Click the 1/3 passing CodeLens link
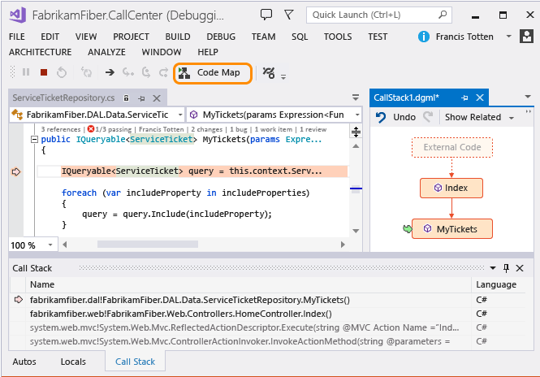Screen dimensions: 540x377 [x=110, y=129]
